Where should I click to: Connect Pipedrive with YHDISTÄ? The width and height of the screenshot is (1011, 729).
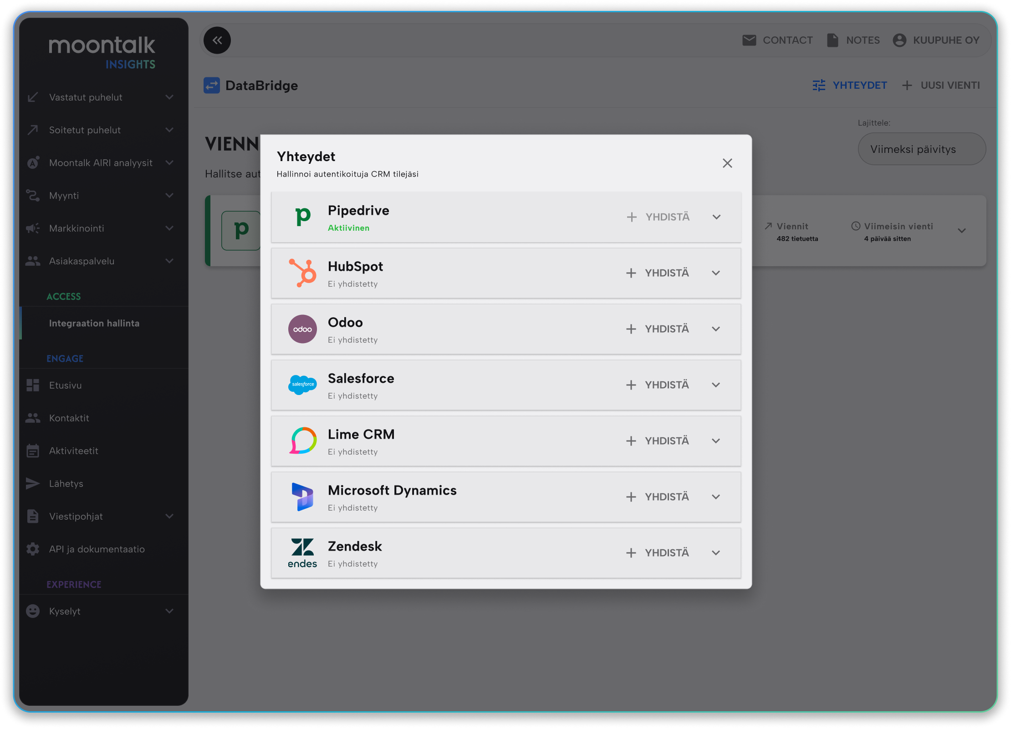pyautogui.click(x=658, y=217)
